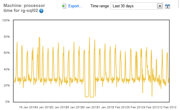Click the chart title 'Machine: processor time for rg-sql02'
This screenshot has height=110, width=180.
[x=24, y=8]
